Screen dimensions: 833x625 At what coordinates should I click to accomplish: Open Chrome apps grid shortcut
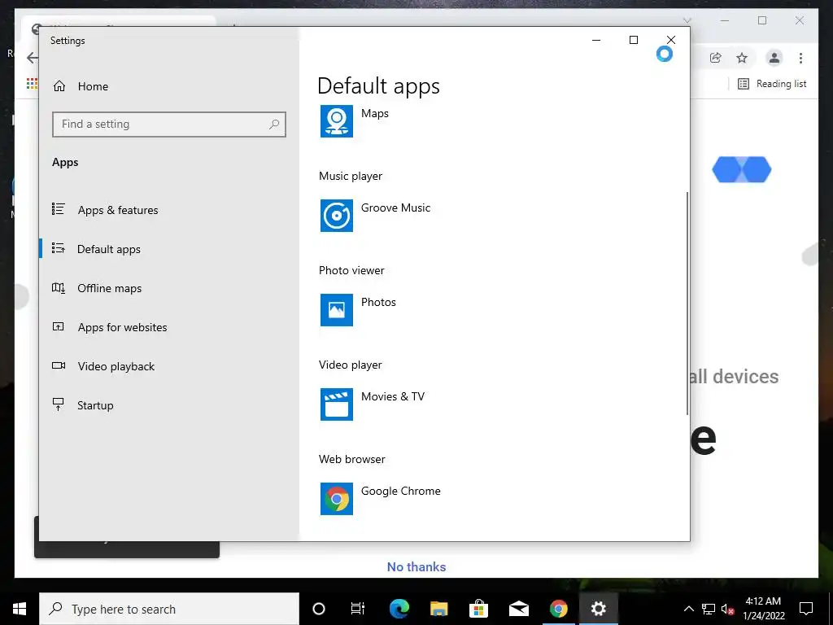coord(32,84)
